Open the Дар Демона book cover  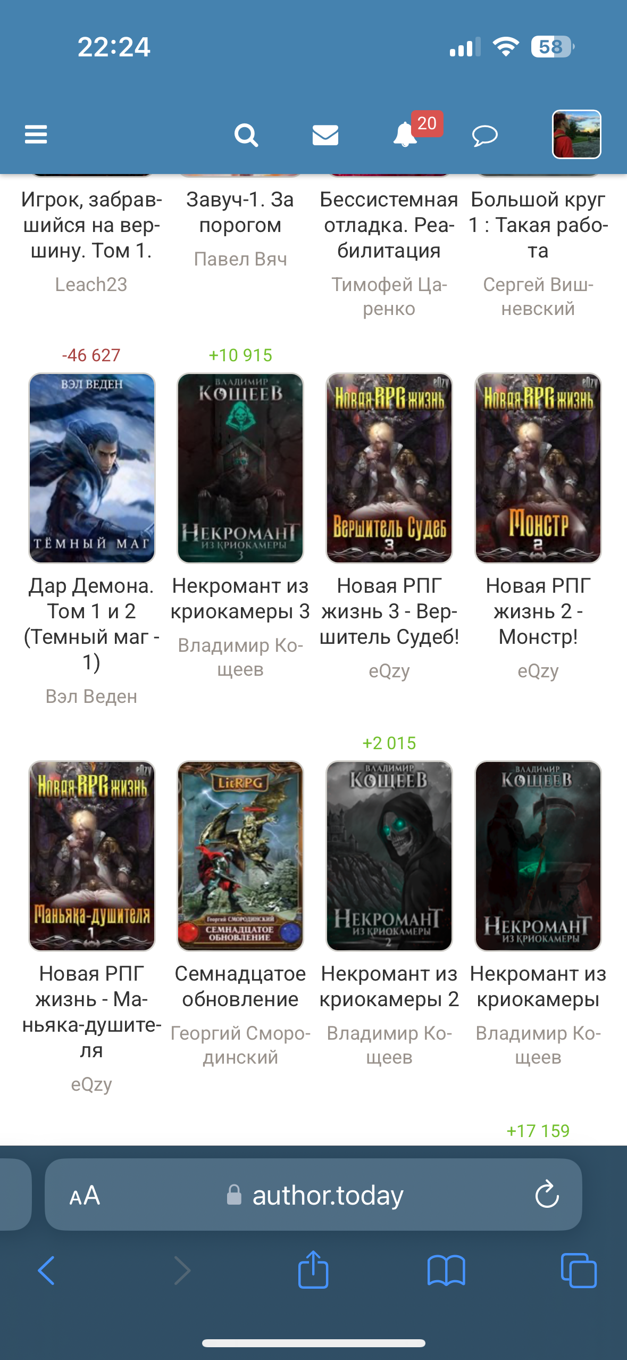91,468
